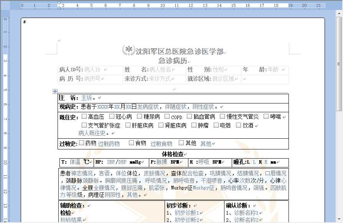Click the 体格检查 section heading
Screen dimensions: 343x223
coord(173,154)
